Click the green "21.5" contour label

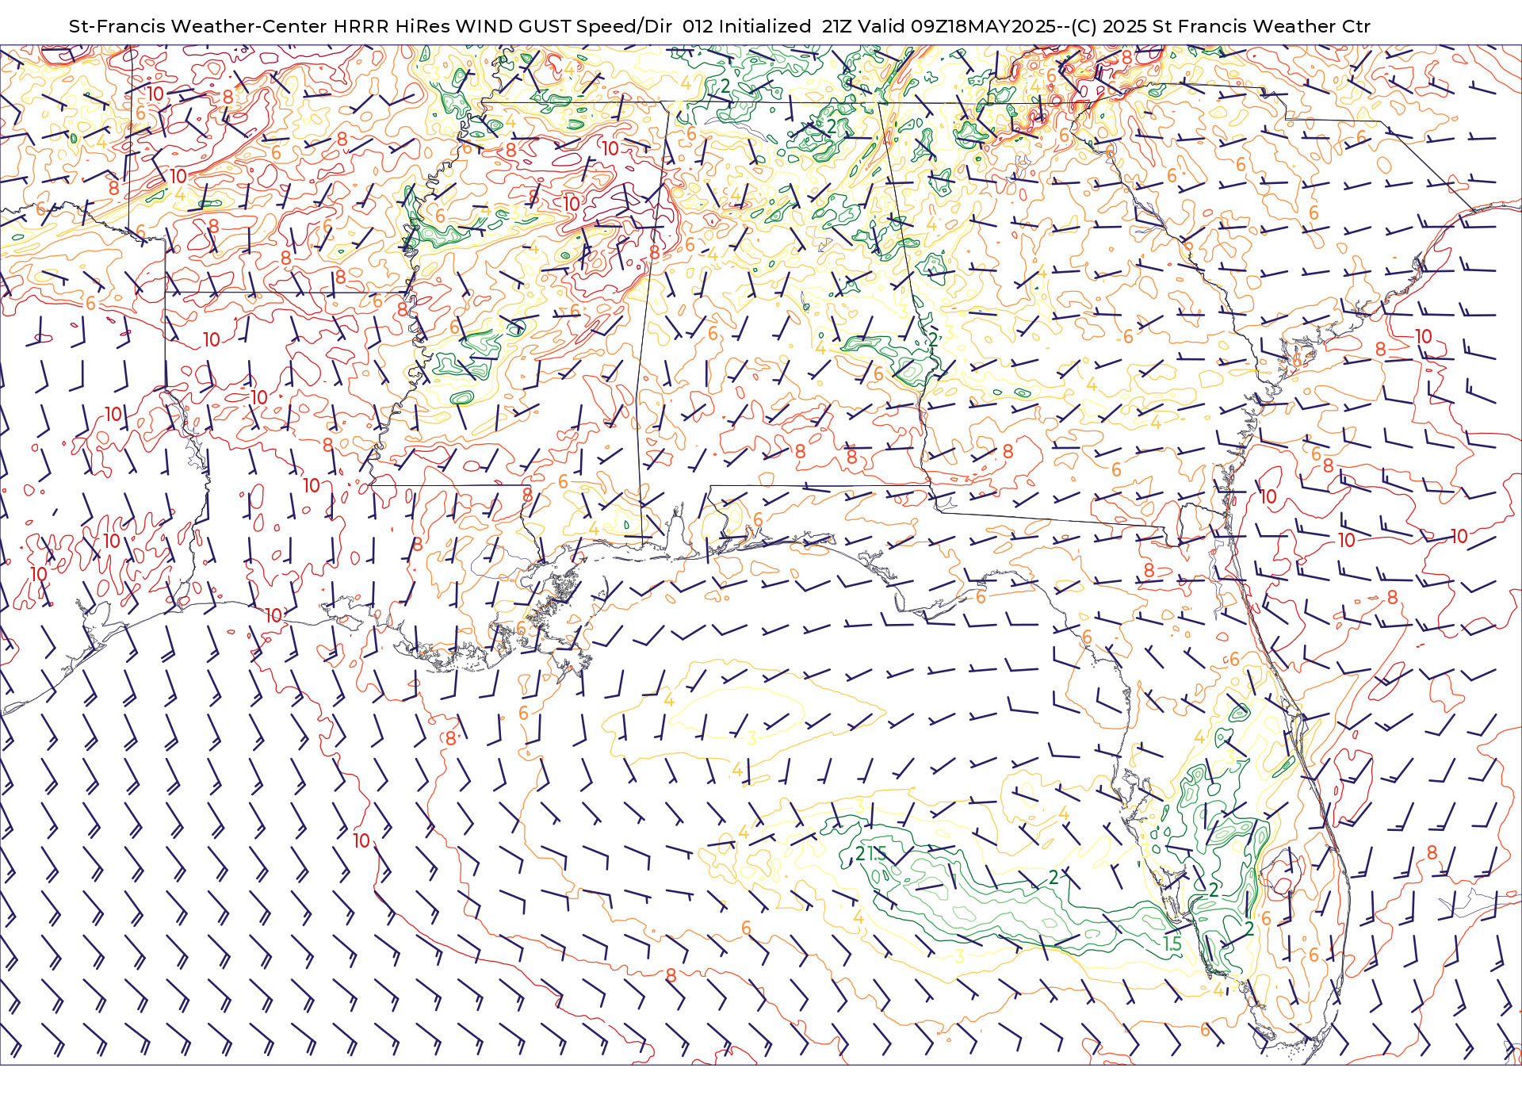[x=870, y=854]
